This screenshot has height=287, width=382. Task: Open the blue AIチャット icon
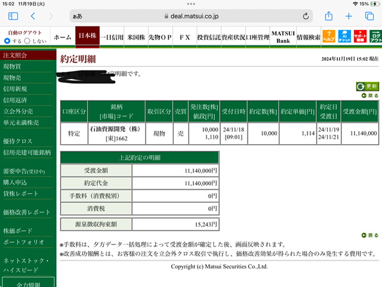coord(344,36)
